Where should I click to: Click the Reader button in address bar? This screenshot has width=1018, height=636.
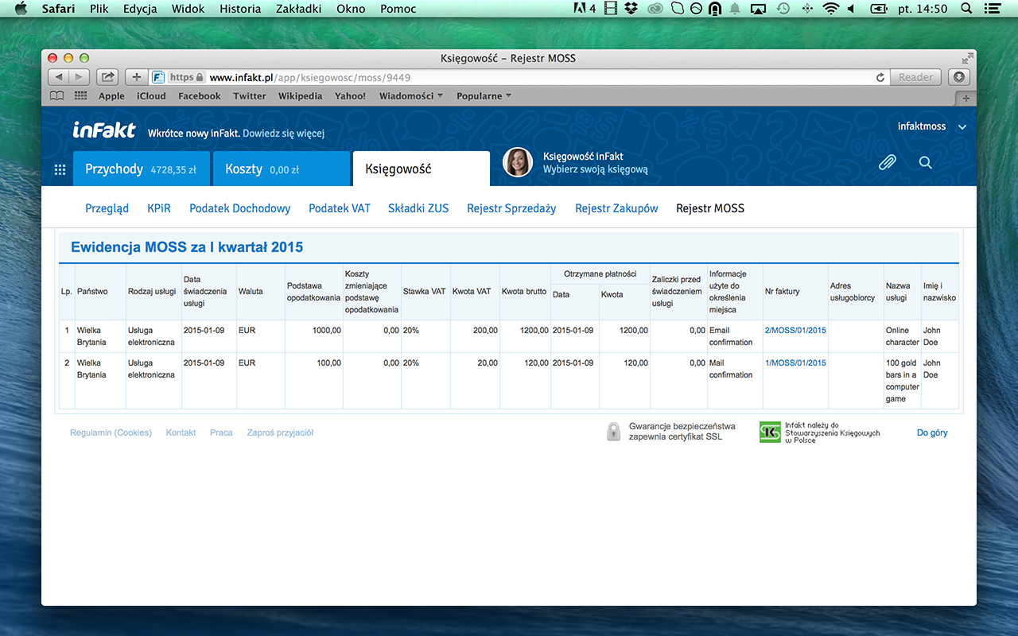[915, 77]
